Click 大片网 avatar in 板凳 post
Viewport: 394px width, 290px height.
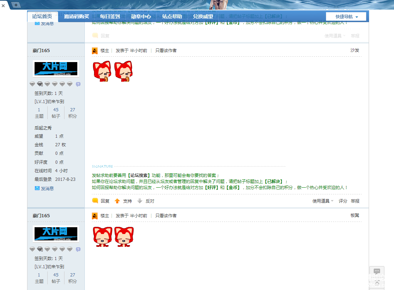pos(56,234)
